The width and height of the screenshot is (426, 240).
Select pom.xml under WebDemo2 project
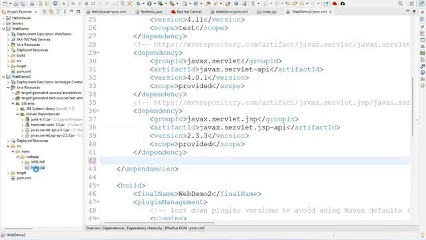(x=24, y=178)
